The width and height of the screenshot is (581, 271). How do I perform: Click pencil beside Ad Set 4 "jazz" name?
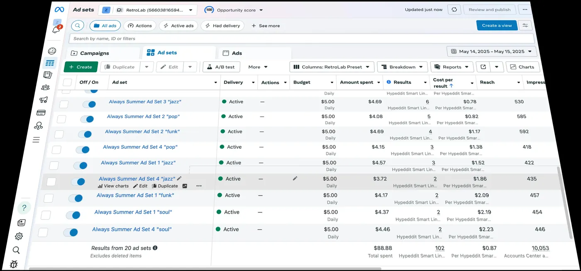click(179, 179)
